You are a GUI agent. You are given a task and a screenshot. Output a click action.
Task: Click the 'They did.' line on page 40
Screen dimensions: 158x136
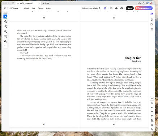tap(24, 53)
